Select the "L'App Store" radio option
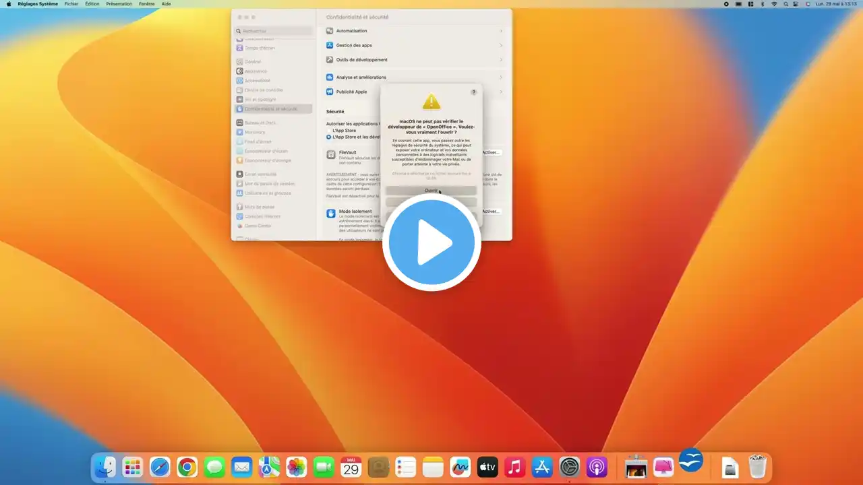The image size is (863, 485). point(329,130)
